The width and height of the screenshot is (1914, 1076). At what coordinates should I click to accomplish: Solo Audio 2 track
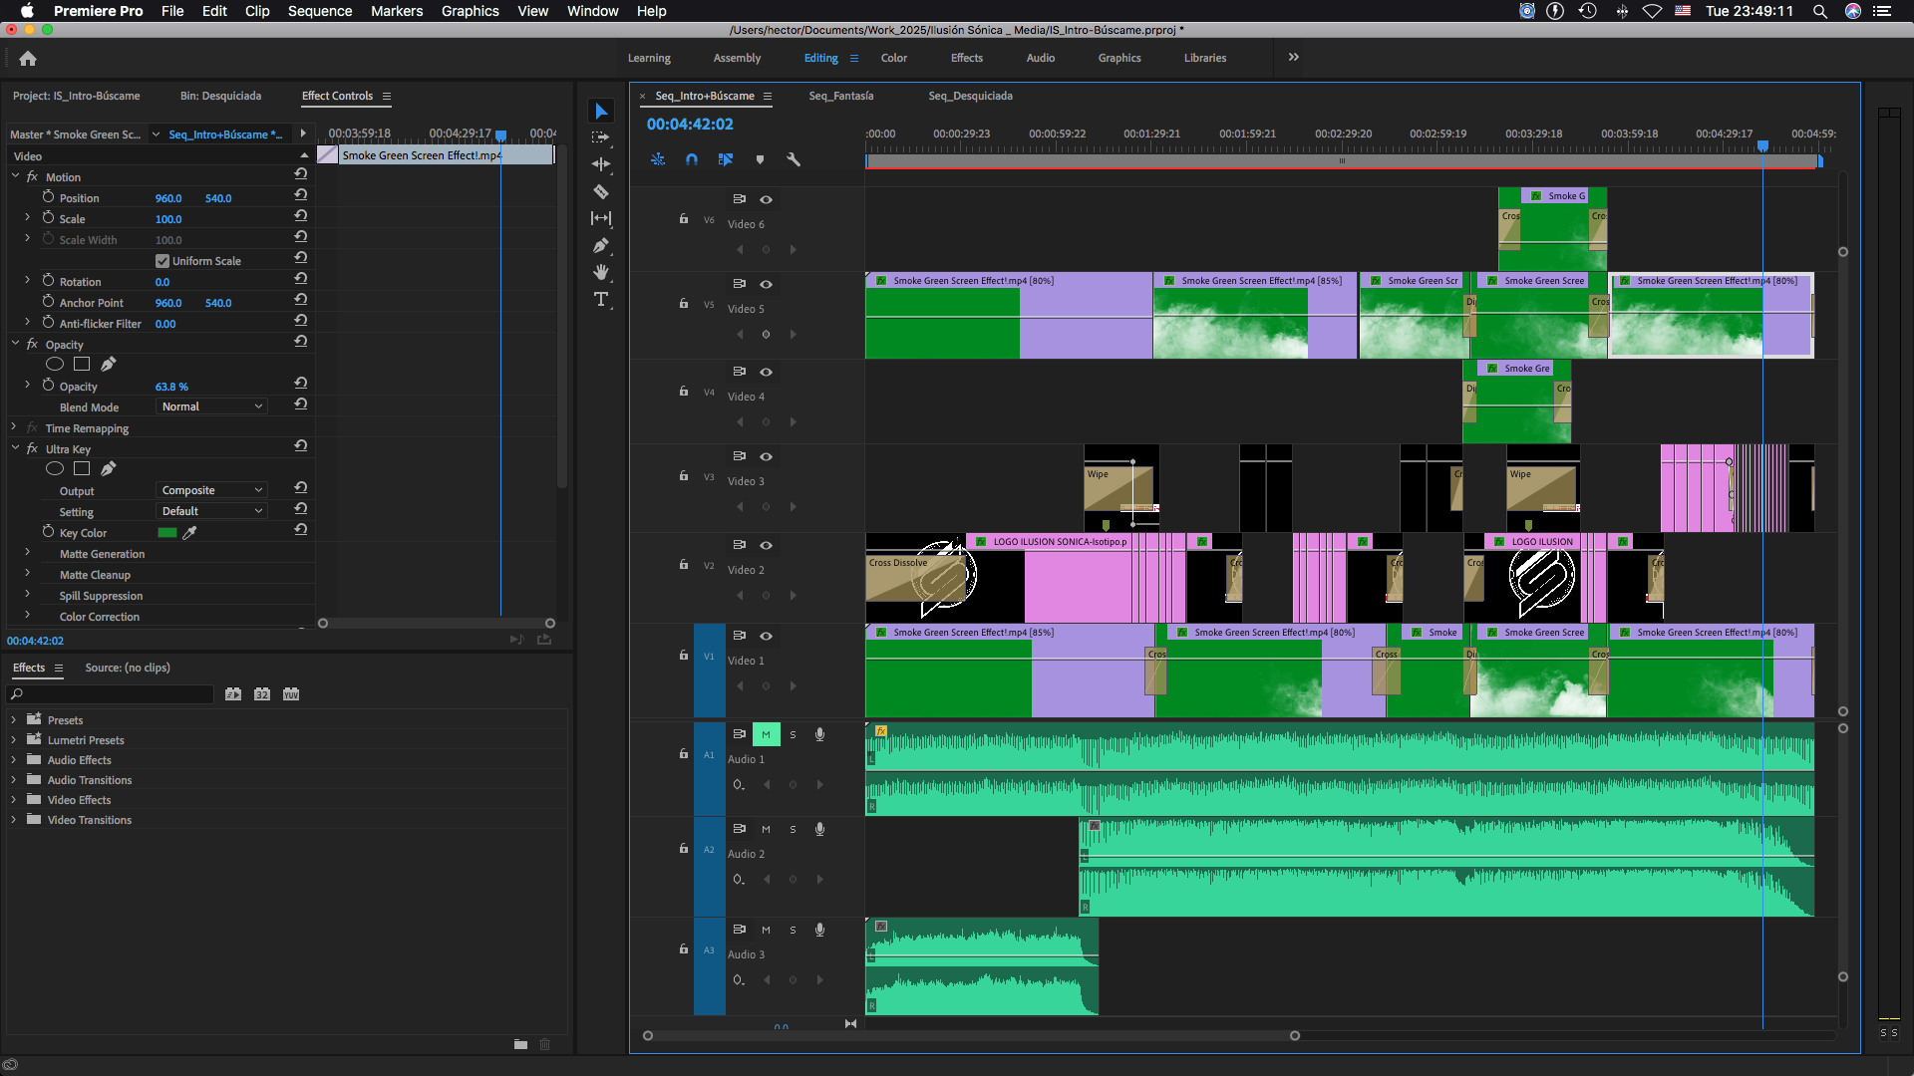[793, 829]
